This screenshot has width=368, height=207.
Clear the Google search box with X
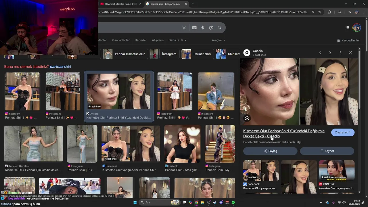[x=184, y=28]
